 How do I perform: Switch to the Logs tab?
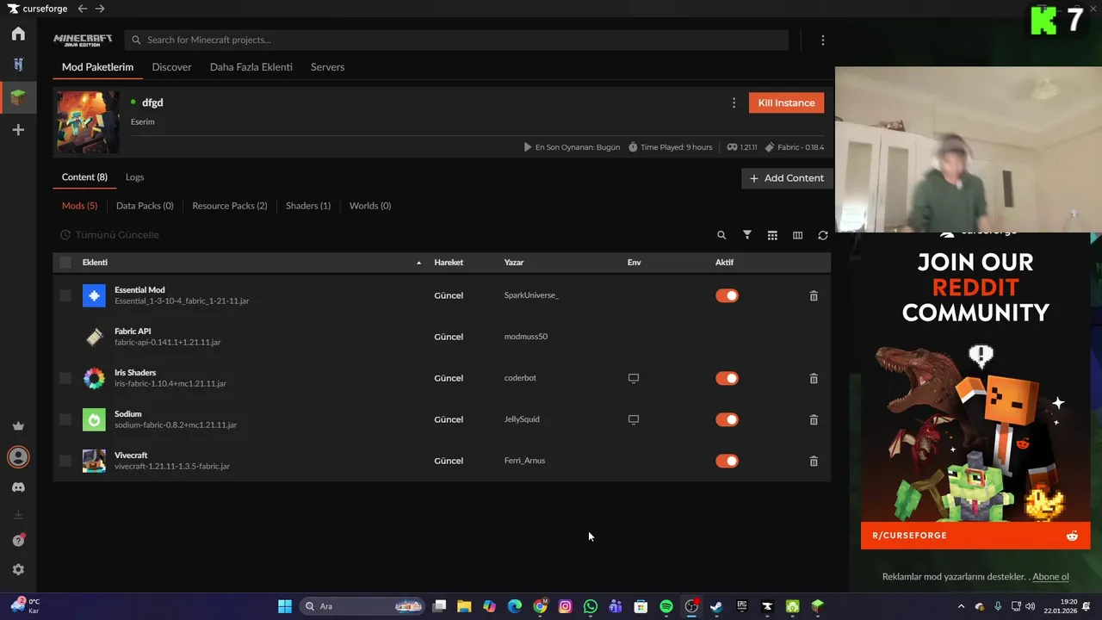click(134, 177)
